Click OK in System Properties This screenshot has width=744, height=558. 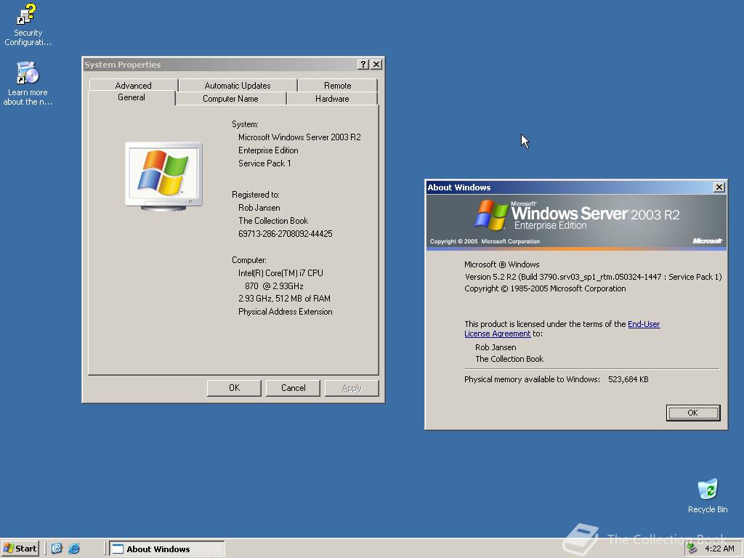coord(235,388)
